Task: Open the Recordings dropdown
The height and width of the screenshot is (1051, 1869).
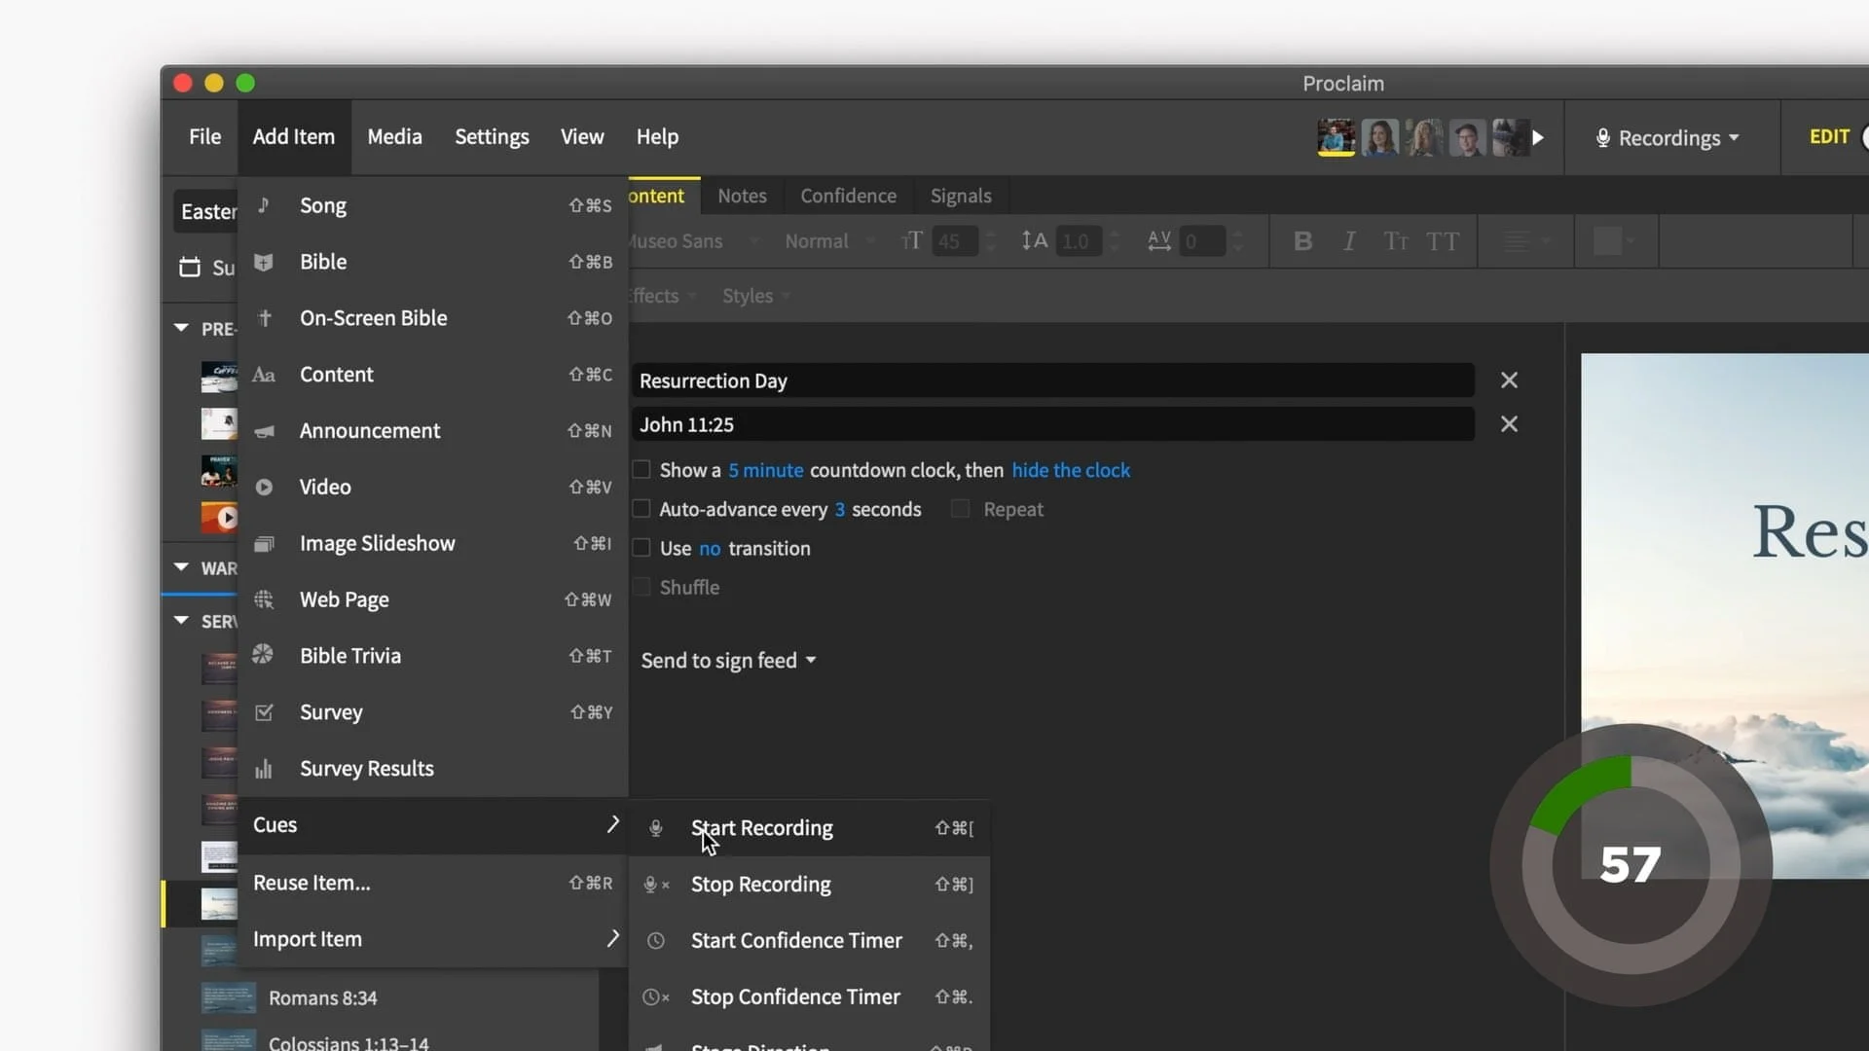Action: click(1668, 138)
